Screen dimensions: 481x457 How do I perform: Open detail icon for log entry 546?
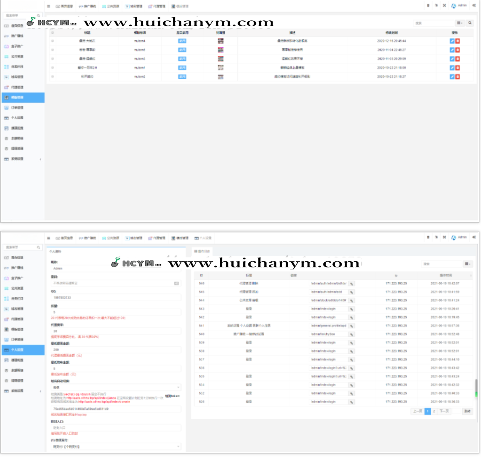[351, 284]
